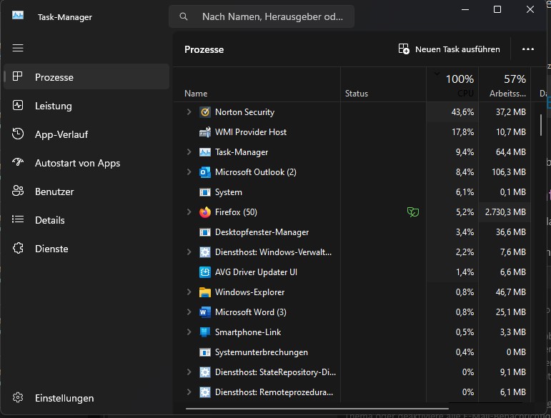
Task: Open Einstellungen in the sidebar
Action: 86,398
